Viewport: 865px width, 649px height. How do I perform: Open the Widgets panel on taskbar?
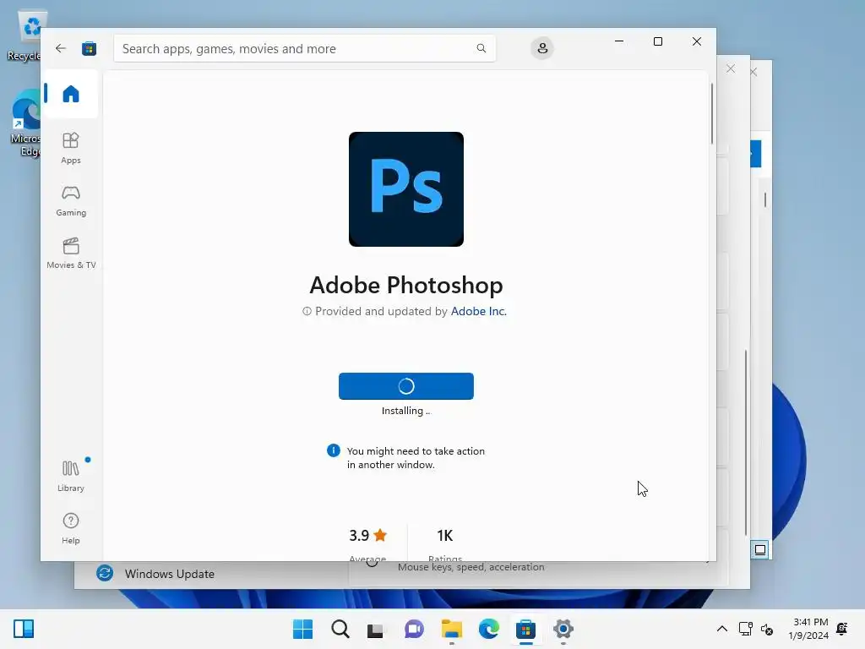coord(24,629)
